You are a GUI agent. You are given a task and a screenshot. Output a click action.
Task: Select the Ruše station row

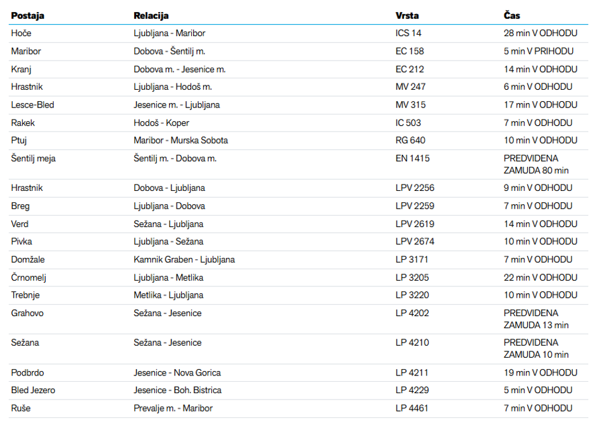(20, 408)
